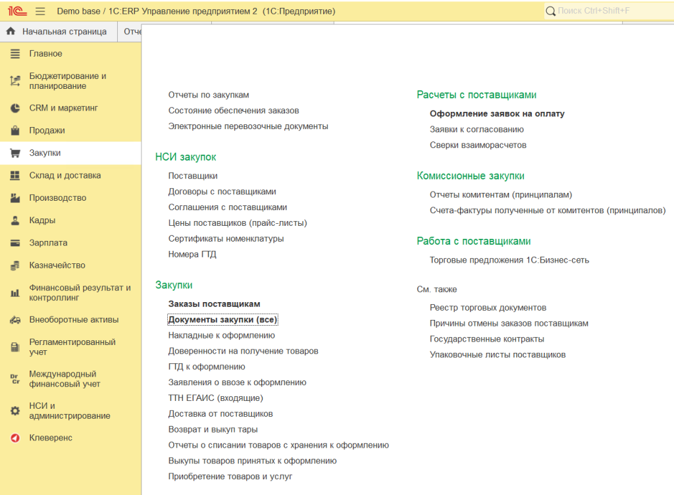Open Отчеты комитентам (принципалам)

point(501,195)
